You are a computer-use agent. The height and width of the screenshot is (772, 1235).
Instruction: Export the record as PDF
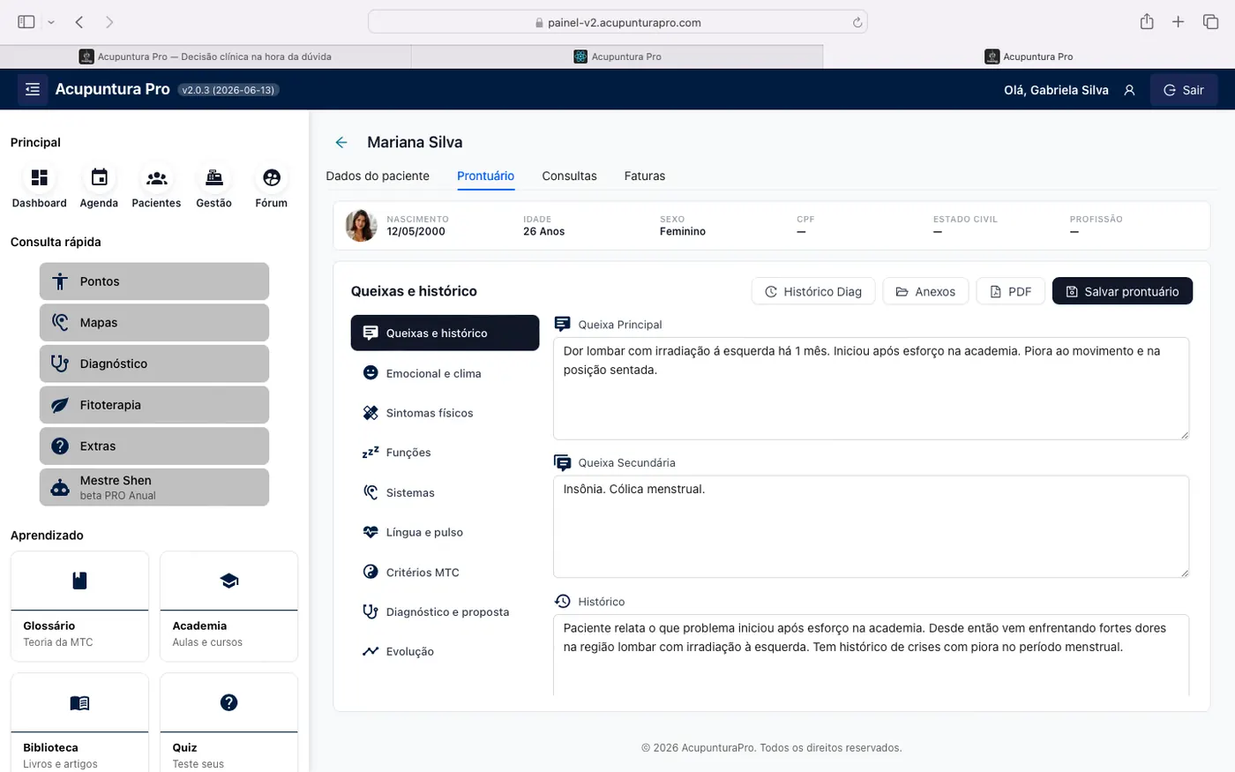[x=1010, y=291]
